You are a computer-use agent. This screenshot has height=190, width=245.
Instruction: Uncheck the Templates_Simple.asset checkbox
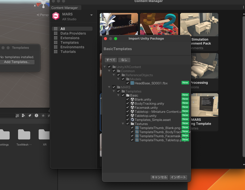[x=128, y=119]
